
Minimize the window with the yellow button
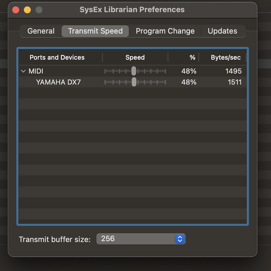click(27, 9)
